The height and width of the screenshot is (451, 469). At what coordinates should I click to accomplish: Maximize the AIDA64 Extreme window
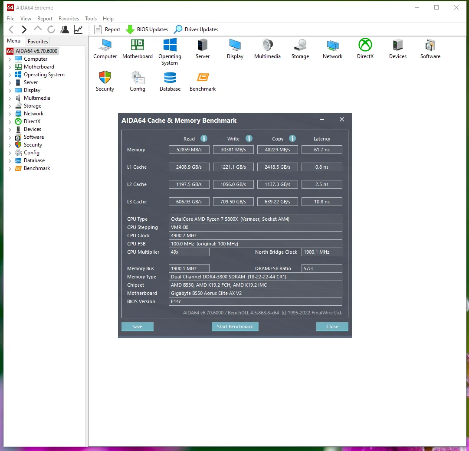pos(436,7)
